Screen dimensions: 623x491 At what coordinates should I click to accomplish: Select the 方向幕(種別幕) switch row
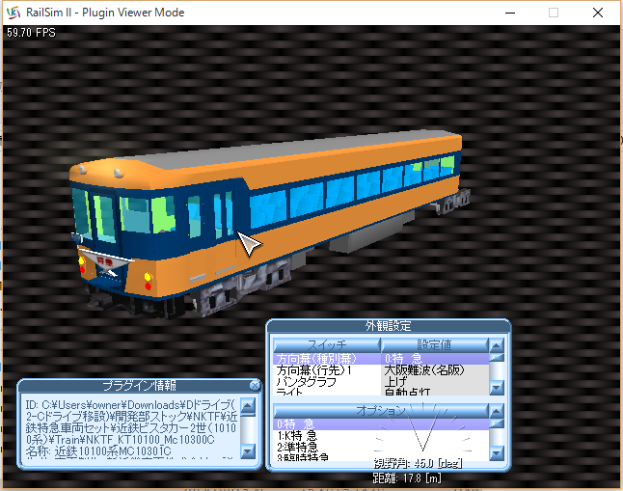(327, 359)
